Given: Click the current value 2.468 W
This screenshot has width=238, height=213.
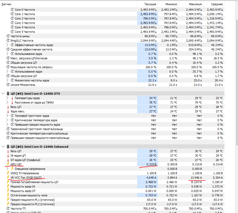Looking at the screenshot, I should pyautogui.click(x=151, y=182).
